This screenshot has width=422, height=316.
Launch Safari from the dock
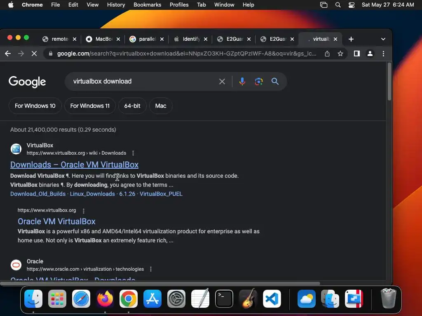pos(81,299)
